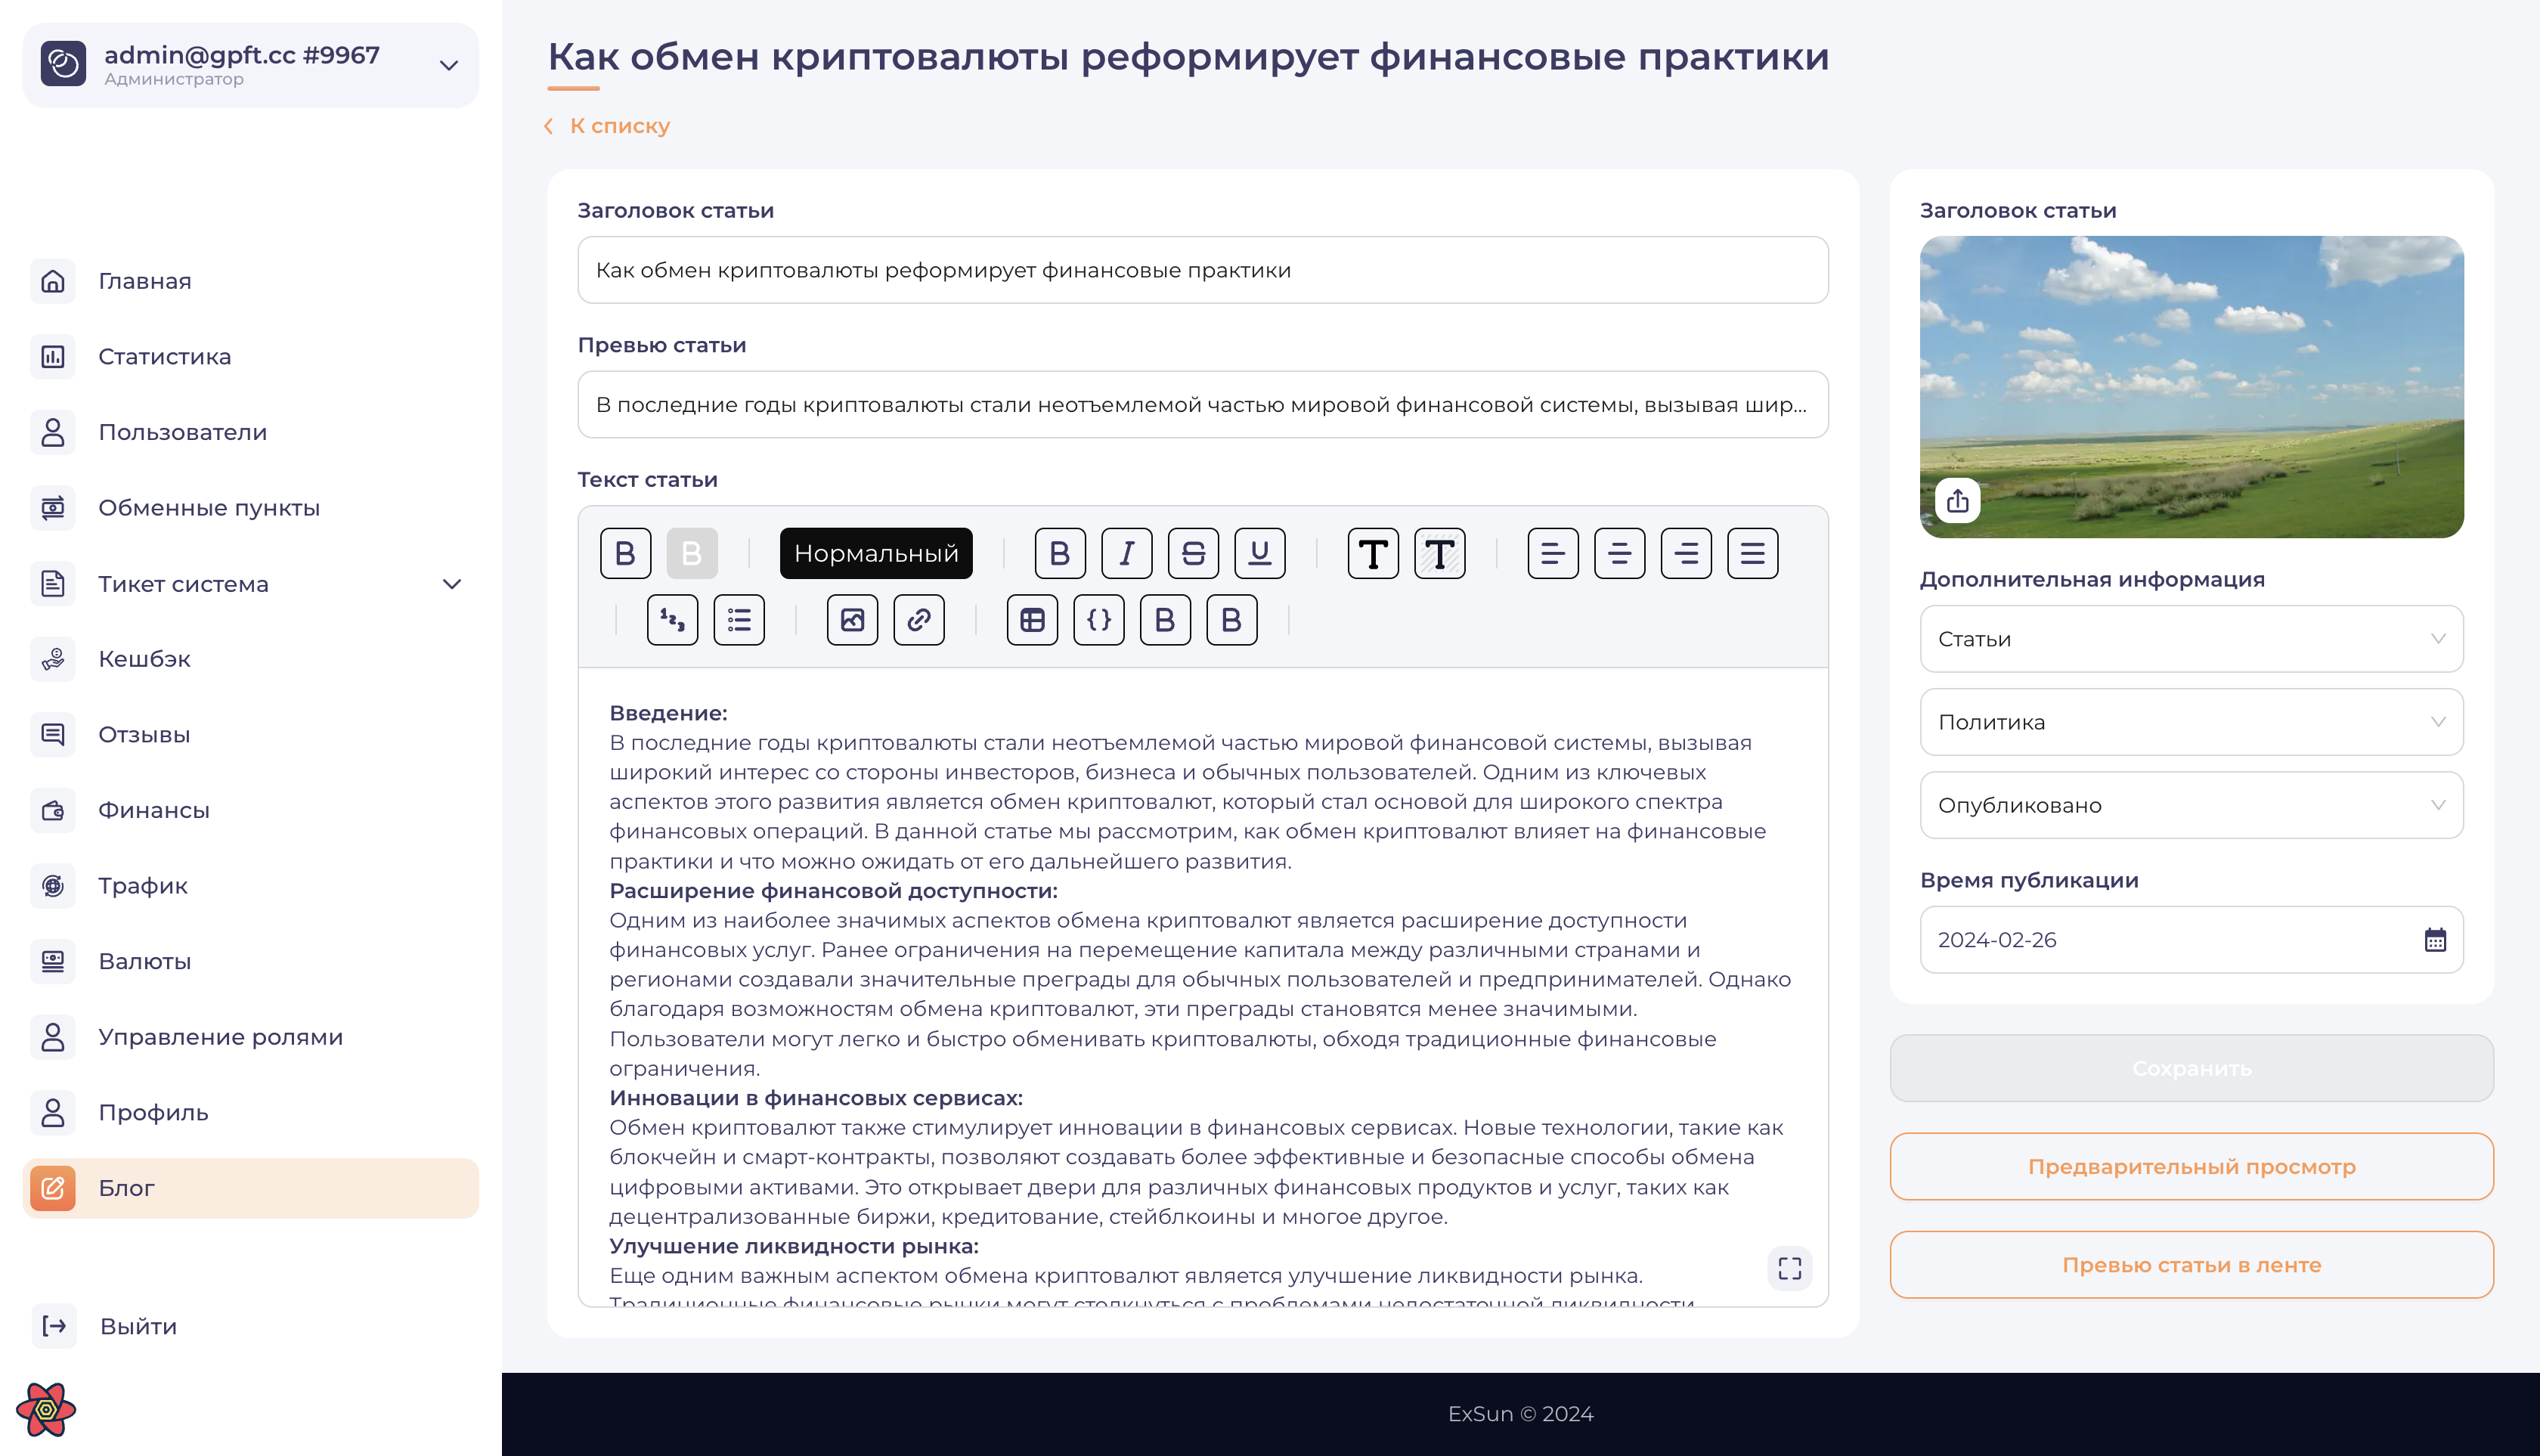This screenshot has width=2540, height=1456.
Task: Open the Политика topic dropdown
Action: click(2191, 722)
